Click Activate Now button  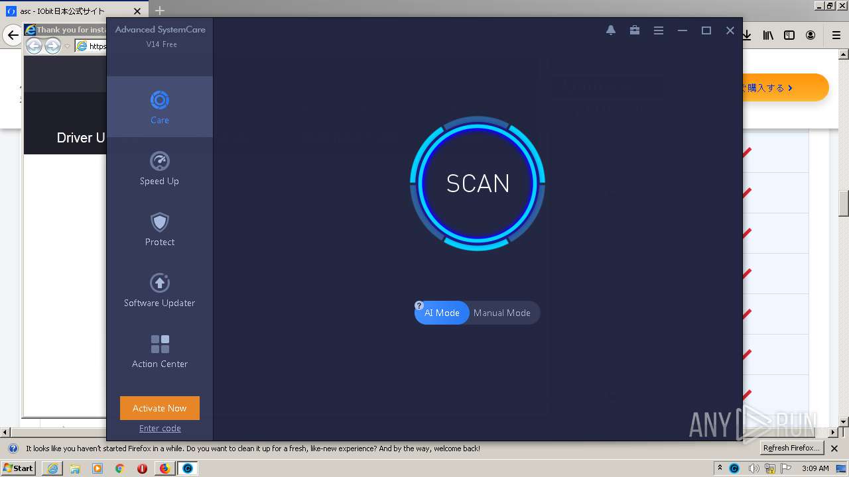tap(160, 408)
